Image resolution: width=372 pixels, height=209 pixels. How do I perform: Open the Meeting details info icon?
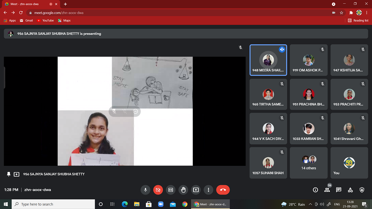[315, 190]
